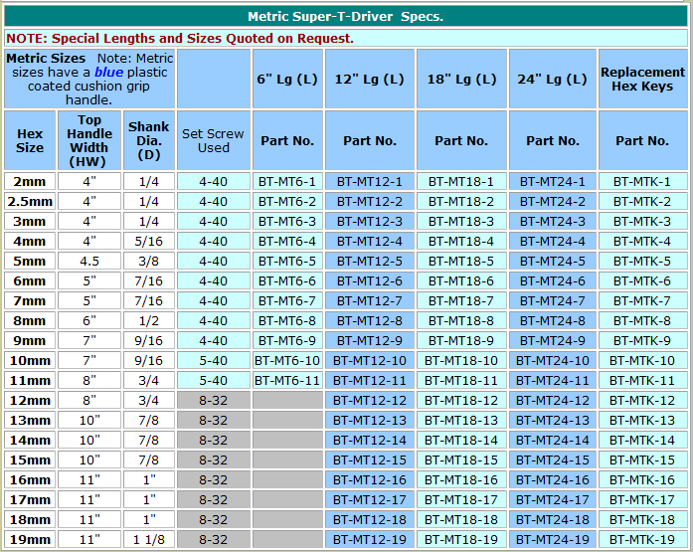Click the Metric Super-T-Driver Specs. title
Viewport: 693px width, 552px height.
346,16
